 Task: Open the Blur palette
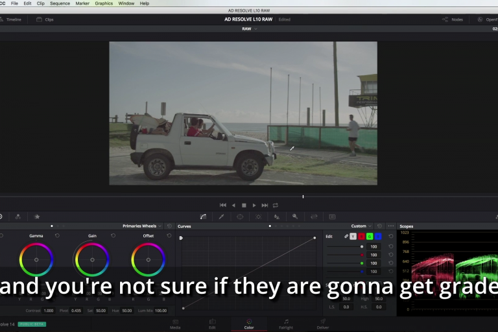point(277,217)
